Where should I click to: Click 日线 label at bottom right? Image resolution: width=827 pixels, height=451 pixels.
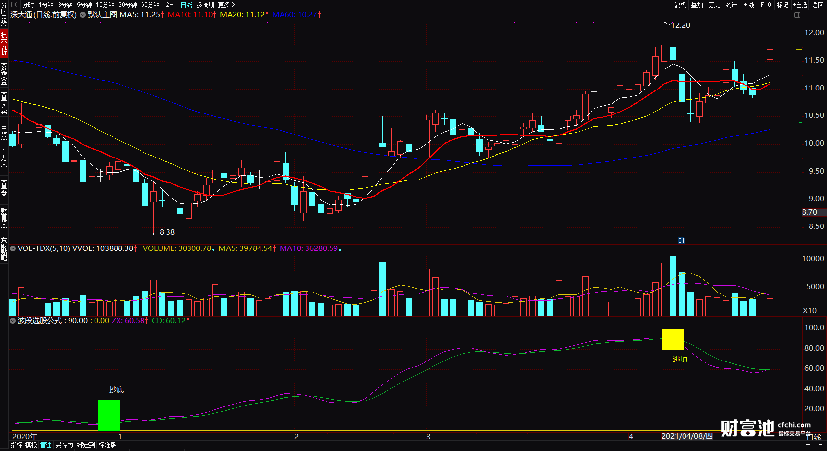click(x=814, y=437)
